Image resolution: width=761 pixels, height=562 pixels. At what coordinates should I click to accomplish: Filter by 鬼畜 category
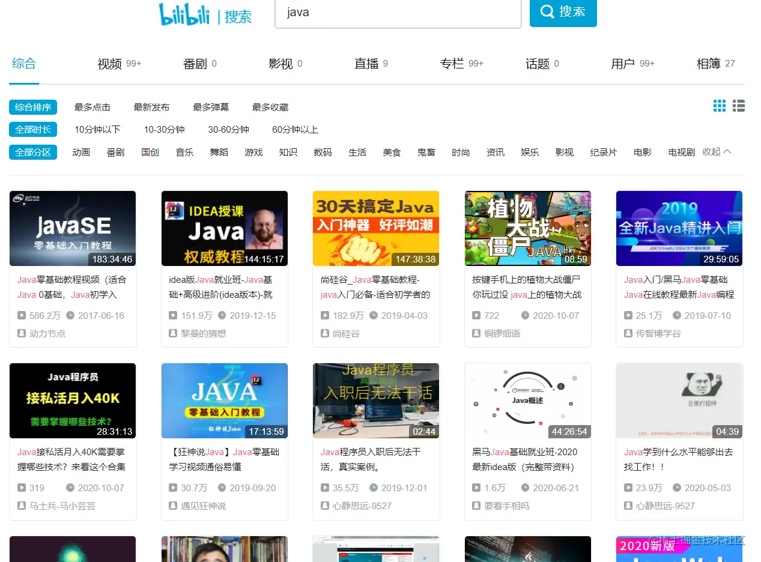point(426,153)
